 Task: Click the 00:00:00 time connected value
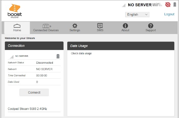[42, 76]
